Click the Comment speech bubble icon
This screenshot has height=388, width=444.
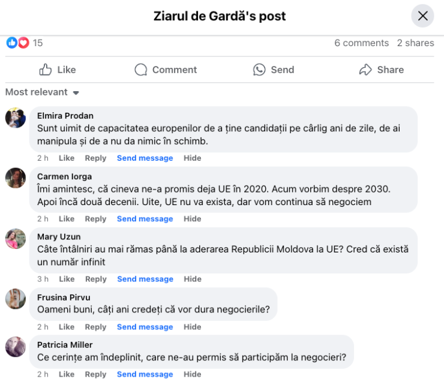(141, 70)
